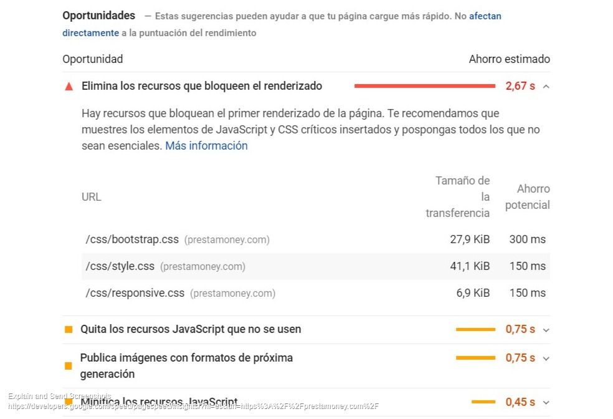Click orange square beside next-gen image formats
613x419 pixels.
coord(68,366)
